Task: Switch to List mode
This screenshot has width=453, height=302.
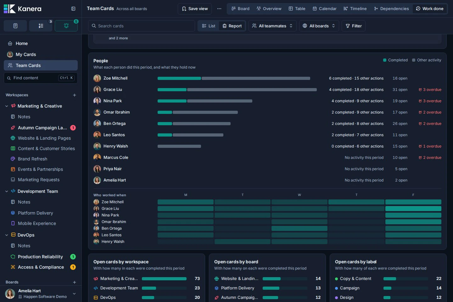Action: click(x=209, y=26)
